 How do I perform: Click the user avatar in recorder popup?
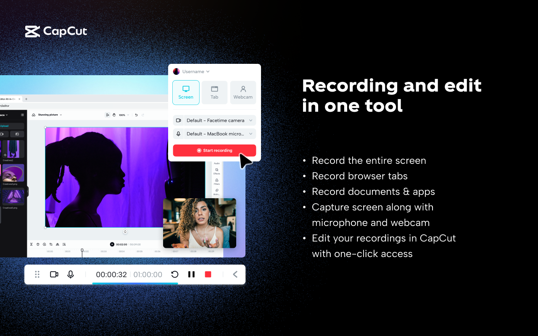click(x=177, y=71)
